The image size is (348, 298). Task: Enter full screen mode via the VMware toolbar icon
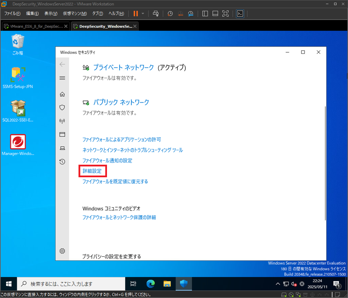[225, 14]
